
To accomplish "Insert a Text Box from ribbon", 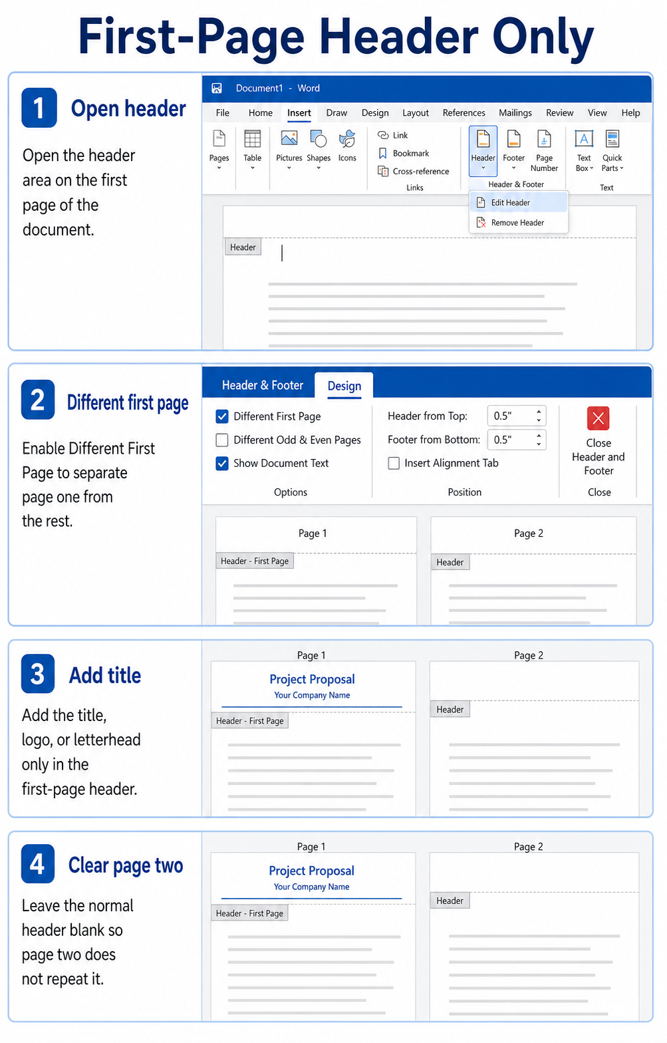I will [584, 150].
